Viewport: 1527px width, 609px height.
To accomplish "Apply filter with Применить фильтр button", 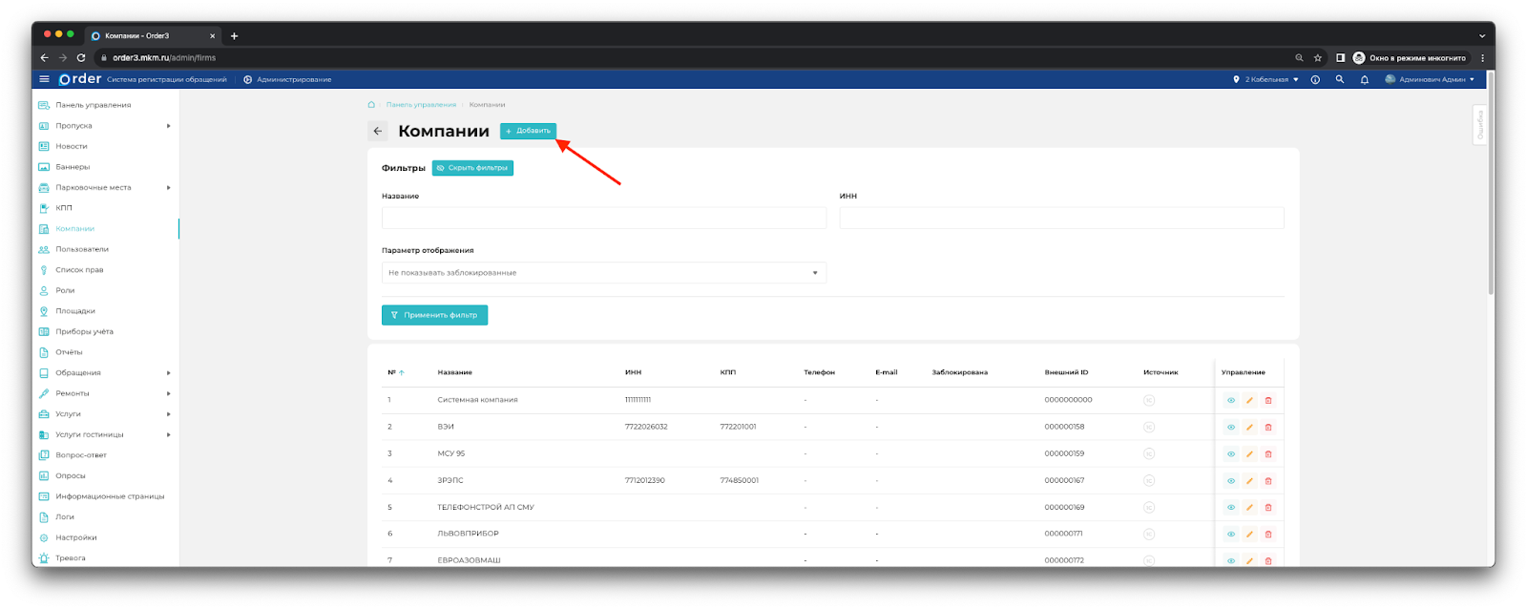I will (434, 315).
